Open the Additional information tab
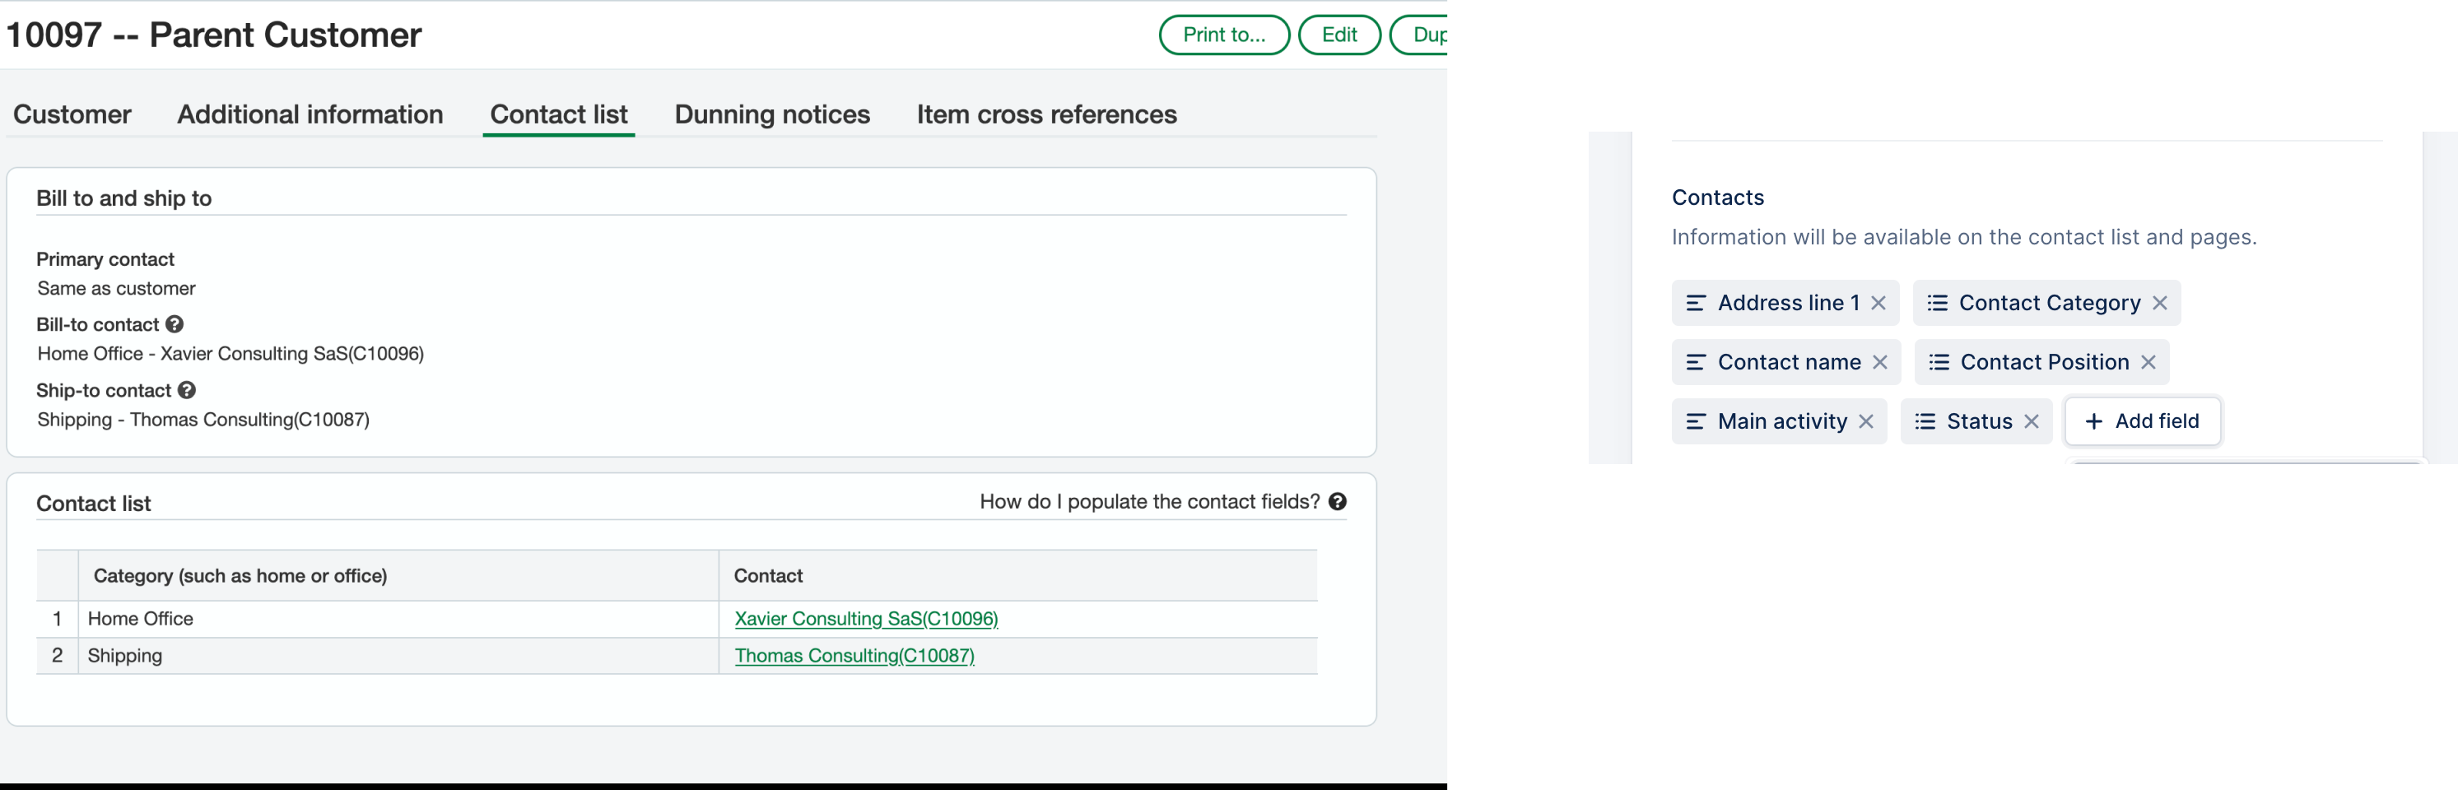Screen dimensions: 2458x790 (x=310, y=114)
